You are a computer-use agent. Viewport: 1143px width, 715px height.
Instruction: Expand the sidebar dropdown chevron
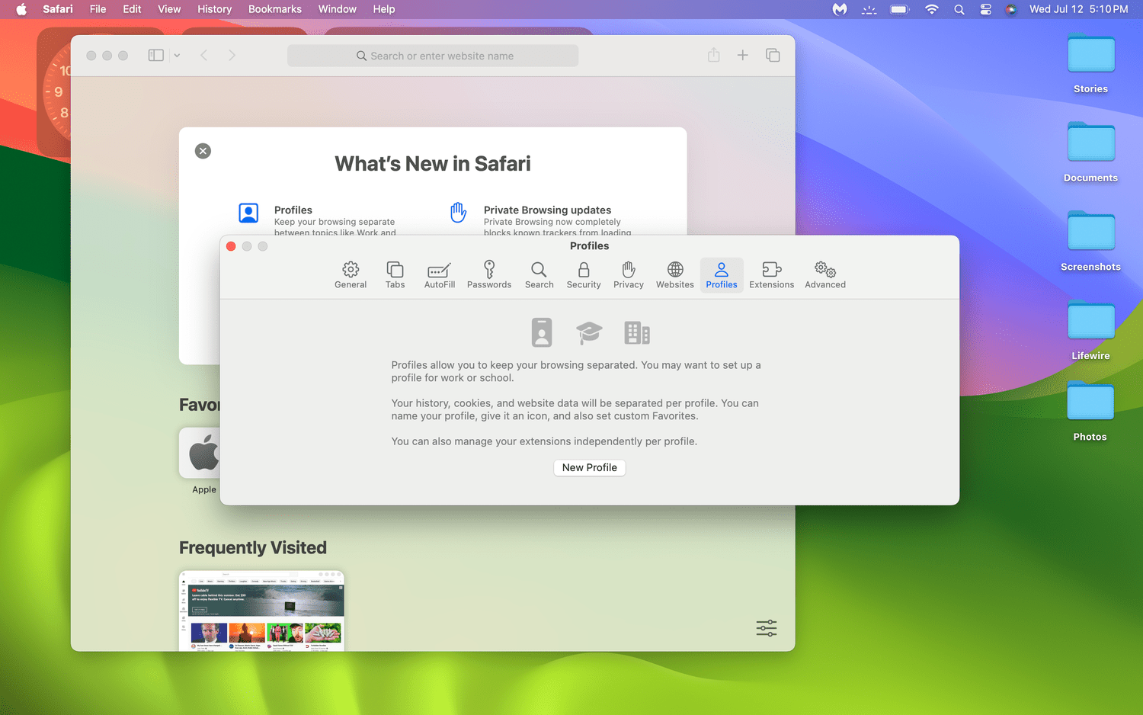(177, 55)
